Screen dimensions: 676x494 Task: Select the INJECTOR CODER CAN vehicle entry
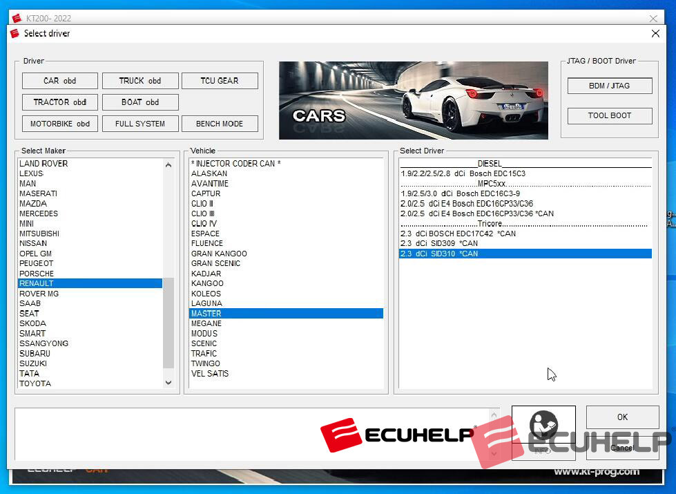click(286, 164)
